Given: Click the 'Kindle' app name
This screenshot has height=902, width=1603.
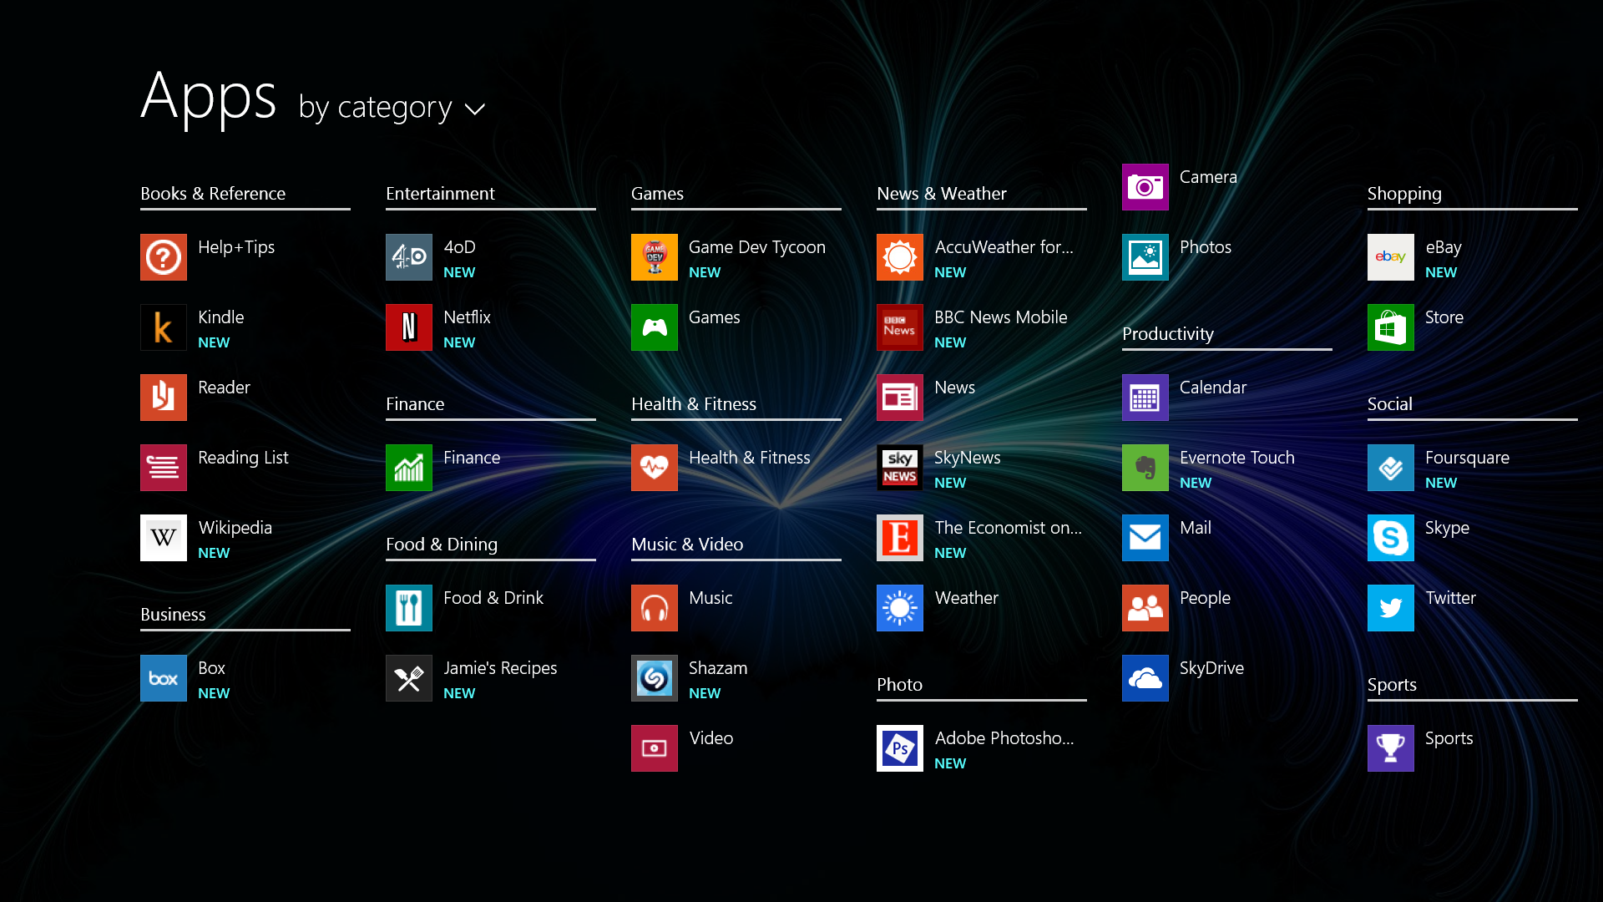Looking at the screenshot, I should [x=220, y=317].
